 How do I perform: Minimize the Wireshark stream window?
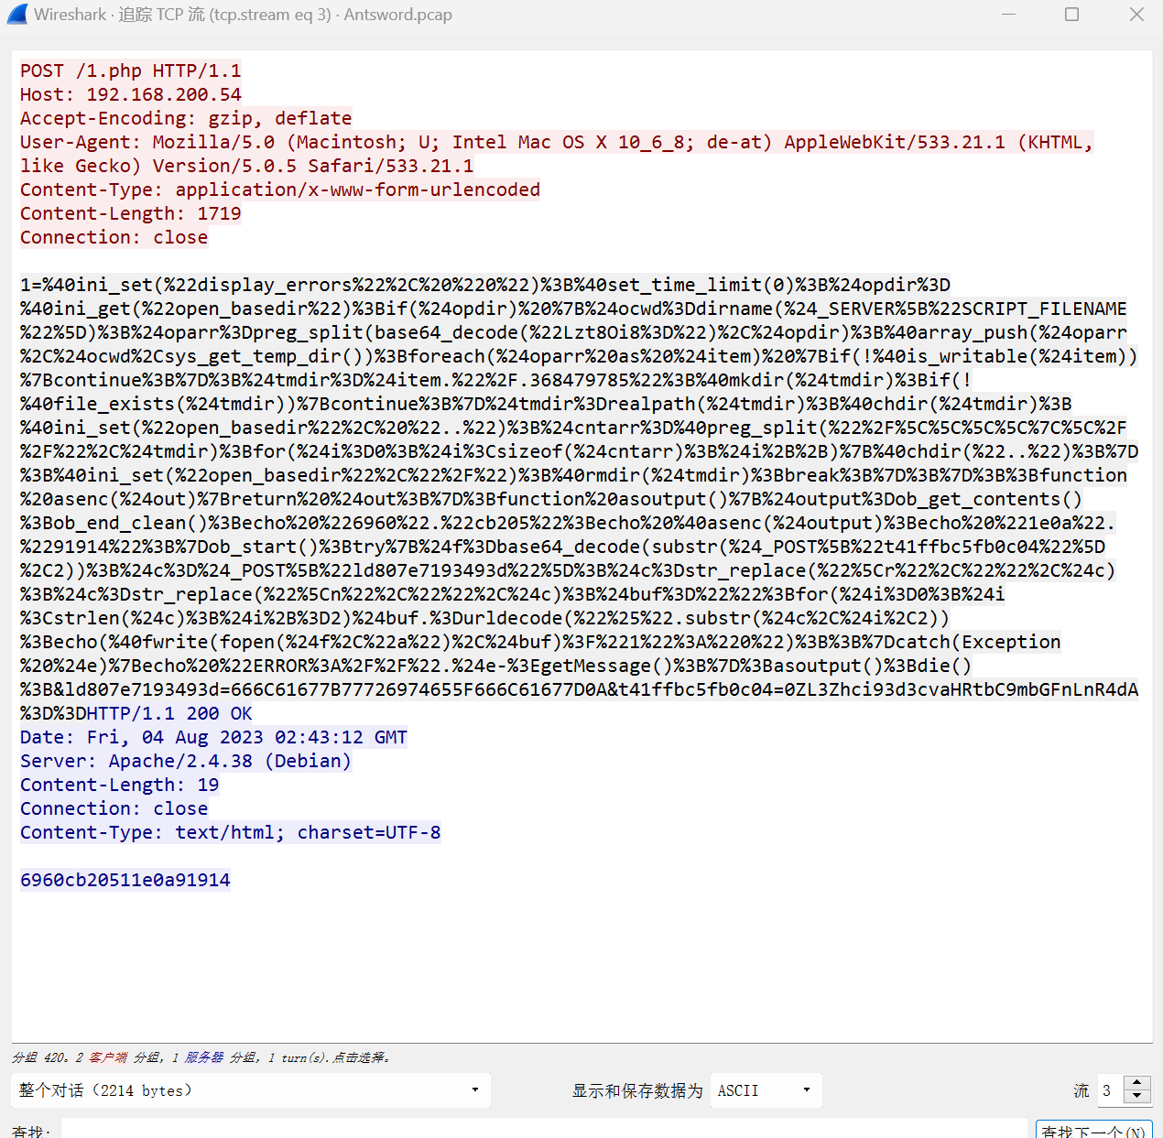click(x=1009, y=15)
